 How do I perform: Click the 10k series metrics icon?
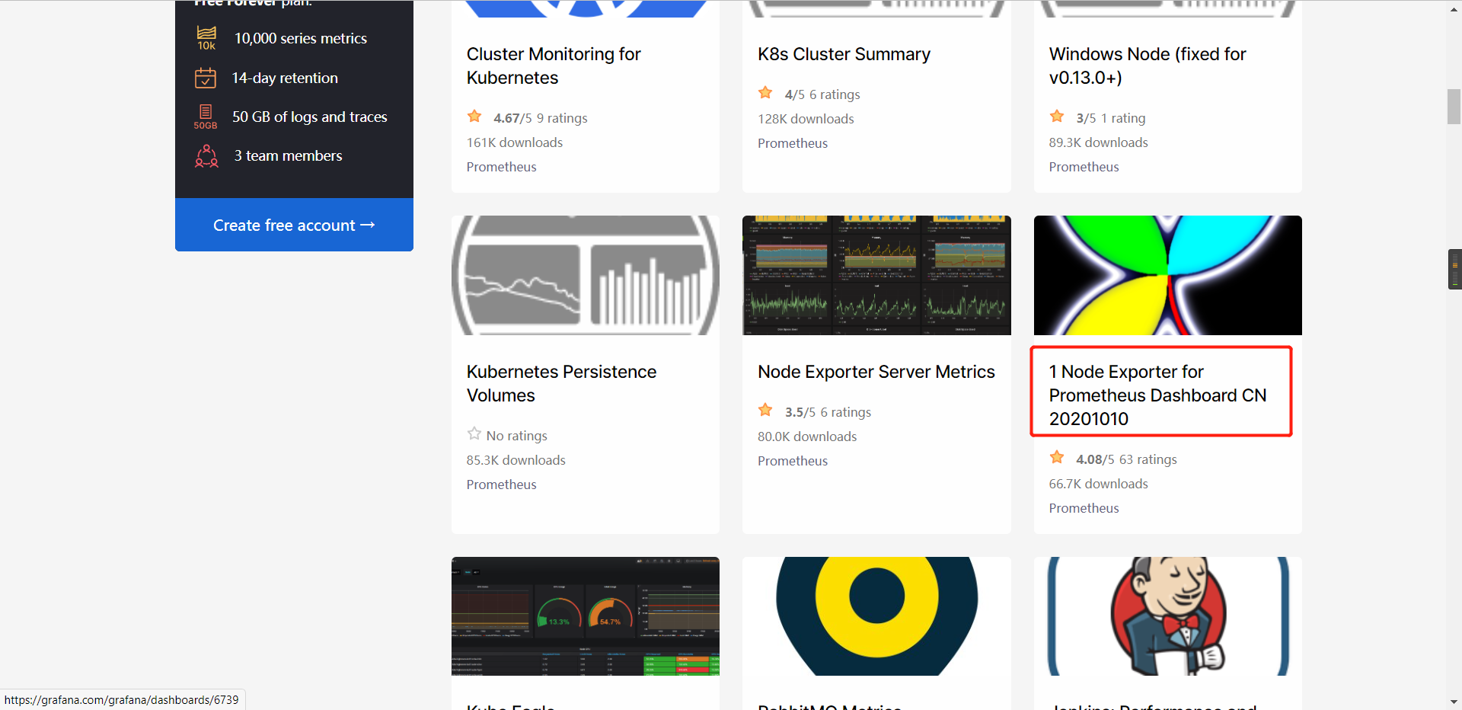pyautogui.click(x=206, y=38)
